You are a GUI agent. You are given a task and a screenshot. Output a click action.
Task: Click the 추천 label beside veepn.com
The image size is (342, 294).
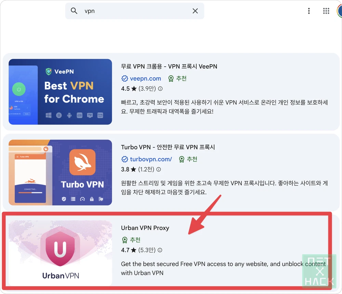pyautogui.click(x=181, y=79)
